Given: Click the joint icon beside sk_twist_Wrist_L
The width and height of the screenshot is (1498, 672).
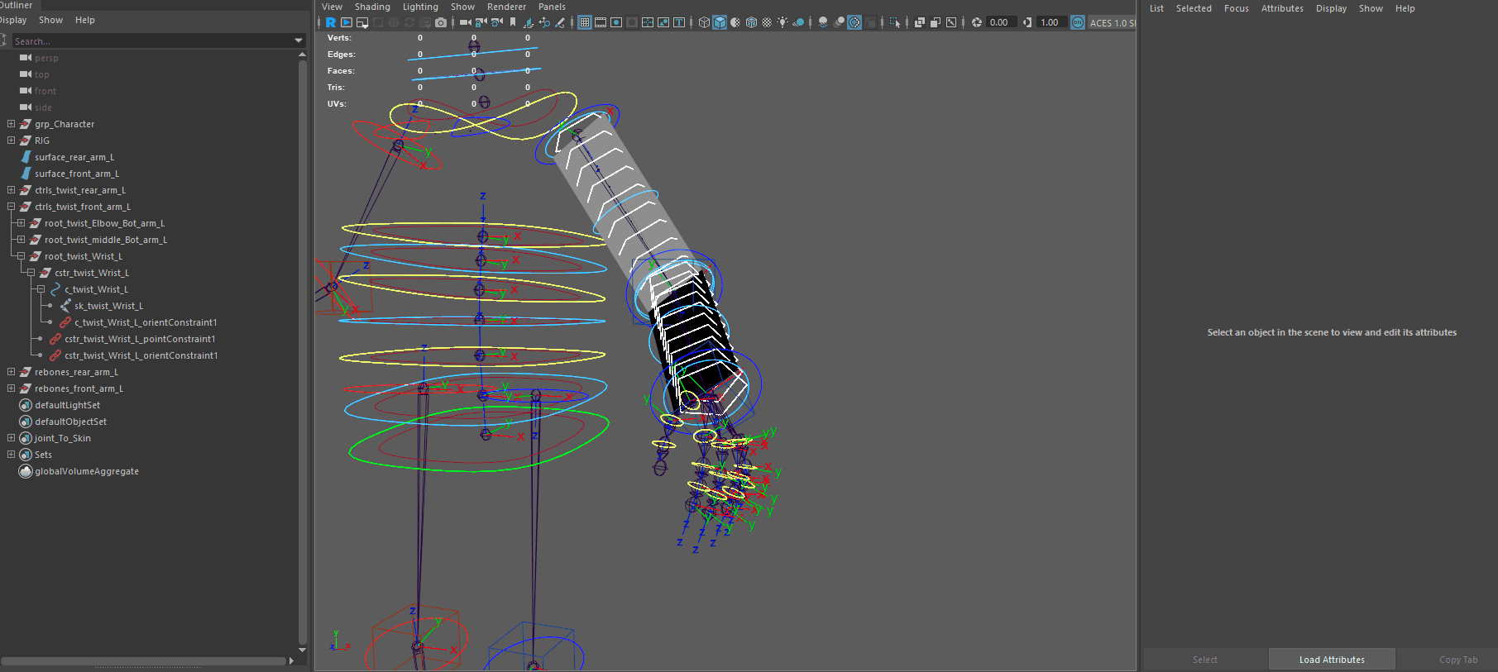Looking at the screenshot, I should [x=66, y=306].
